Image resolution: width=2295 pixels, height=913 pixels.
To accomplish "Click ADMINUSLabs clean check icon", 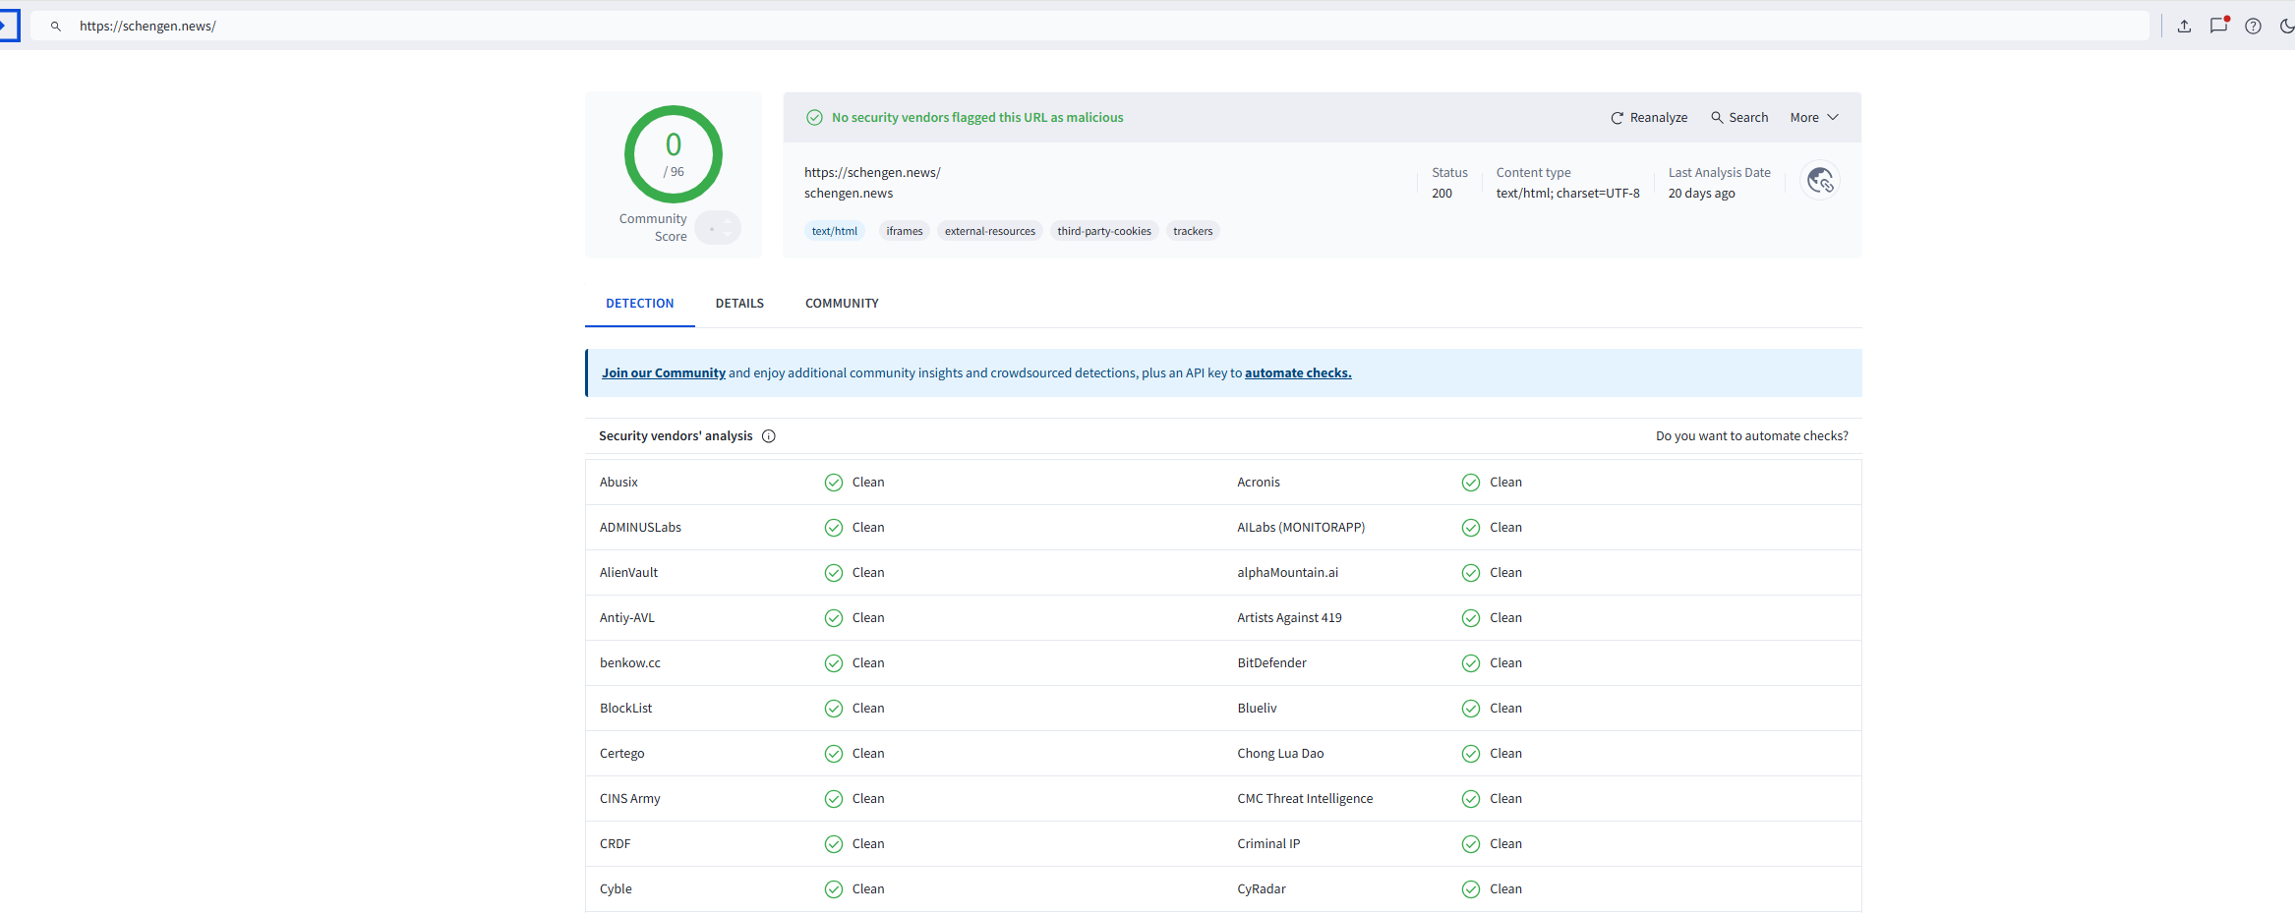I will coord(834,528).
